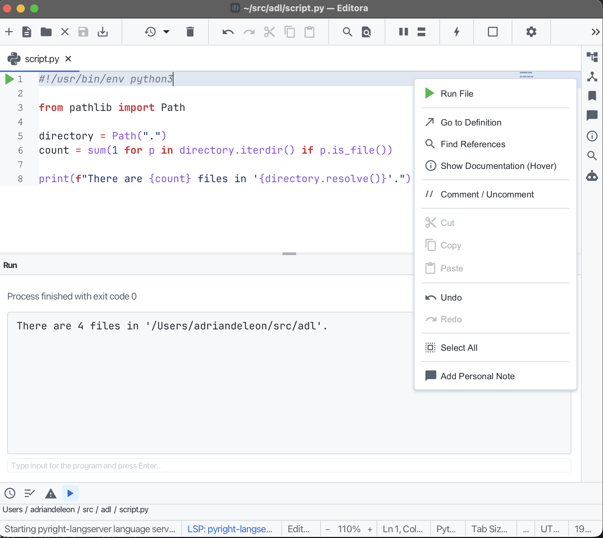The width and height of the screenshot is (603, 538).
Task: Open the Tab Size status dropdown
Action: (489, 529)
